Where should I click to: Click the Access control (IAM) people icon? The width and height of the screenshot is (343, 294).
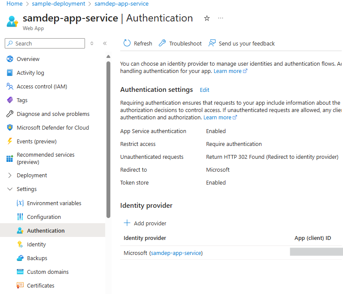pyautogui.click(x=10, y=86)
